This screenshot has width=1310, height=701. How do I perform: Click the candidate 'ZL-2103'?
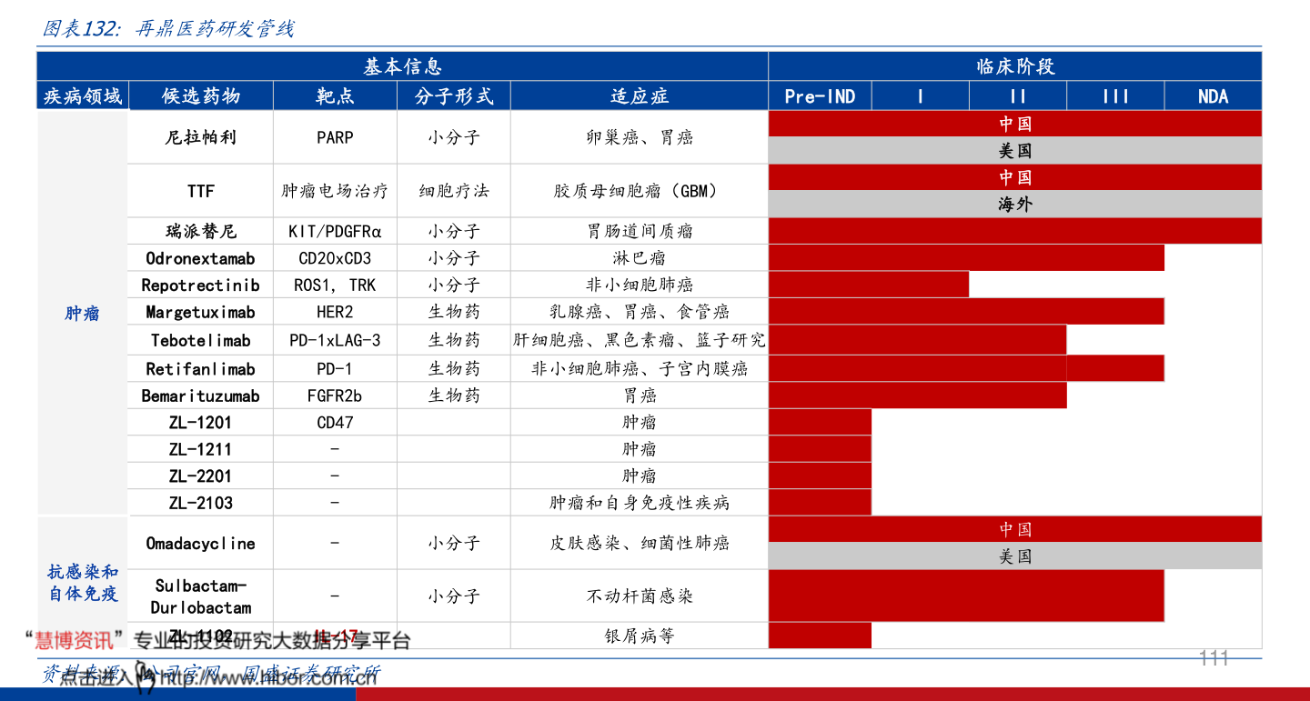(x=200, y=502)
